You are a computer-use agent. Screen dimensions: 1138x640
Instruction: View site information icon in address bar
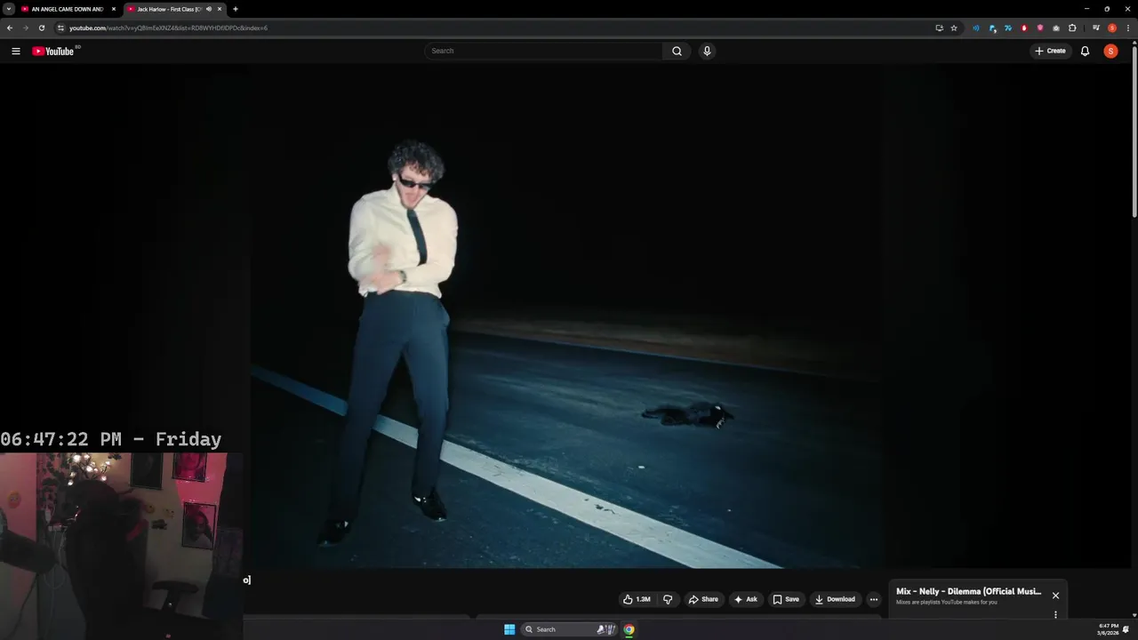click(60, 28)
